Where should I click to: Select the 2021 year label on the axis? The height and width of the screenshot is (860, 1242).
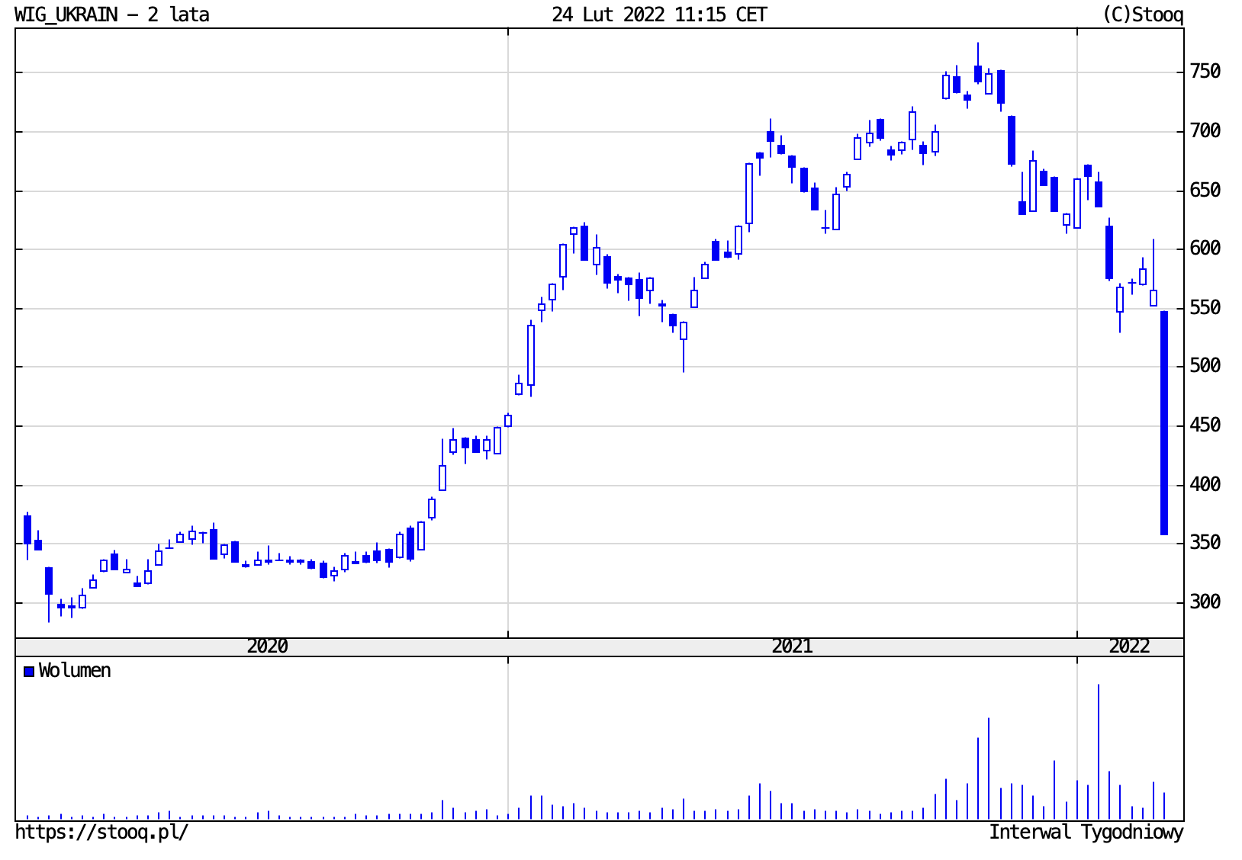pyautogui.click(x=792, y=647)
